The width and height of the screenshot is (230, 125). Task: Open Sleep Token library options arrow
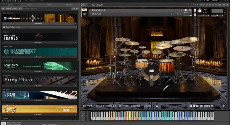pyautogui.click(x=76, y=23)
